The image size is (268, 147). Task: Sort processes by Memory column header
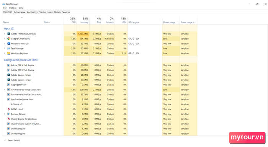click(83, 20)
